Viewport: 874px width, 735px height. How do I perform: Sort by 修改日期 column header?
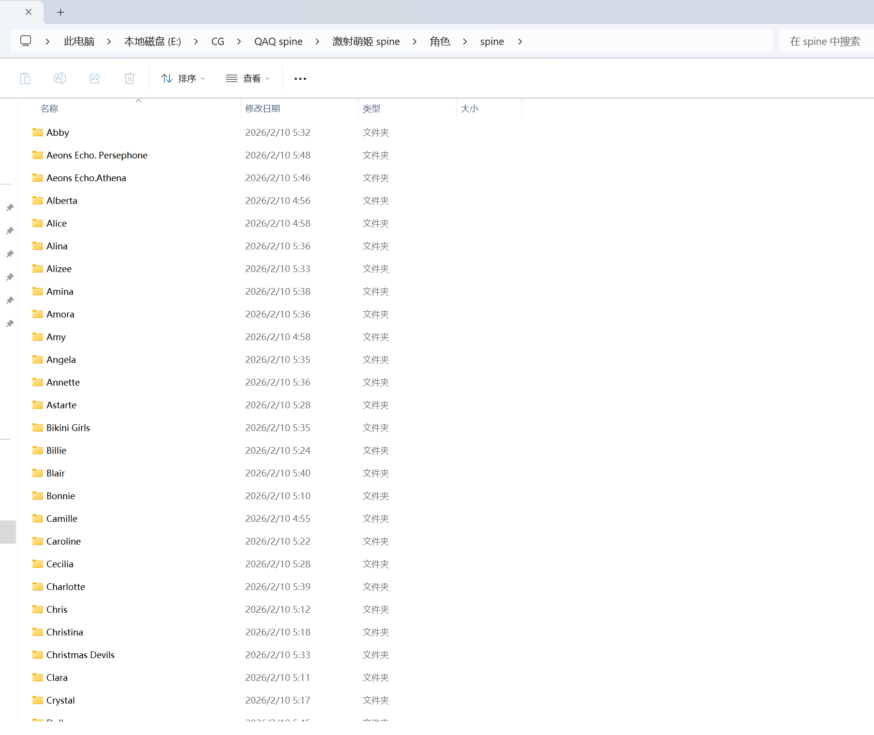coord(263,109)
